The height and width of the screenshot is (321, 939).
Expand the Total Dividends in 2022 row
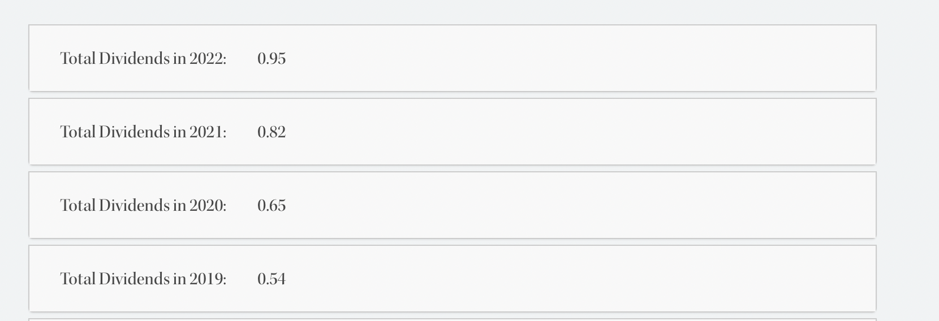tap(453, 58)
